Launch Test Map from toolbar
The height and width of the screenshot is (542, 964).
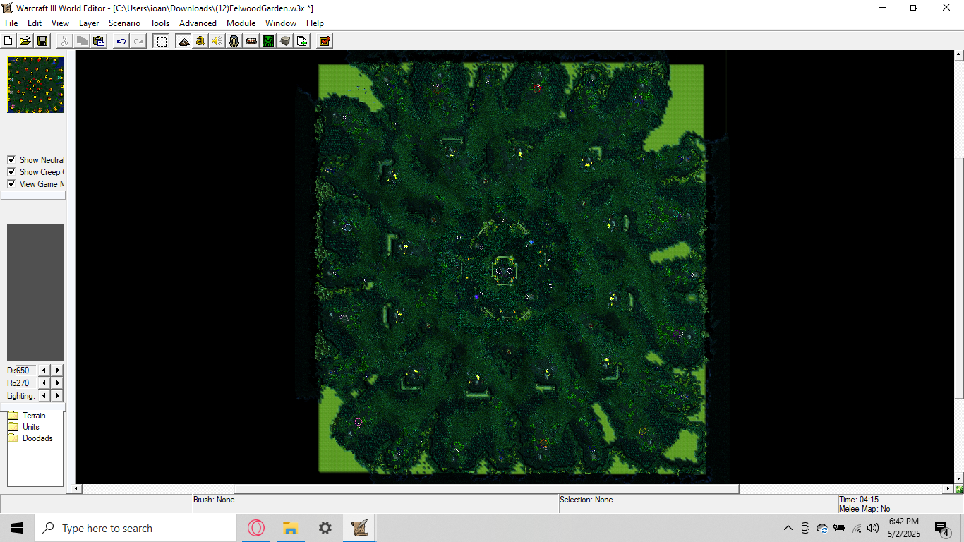click(x=325, y=41)
